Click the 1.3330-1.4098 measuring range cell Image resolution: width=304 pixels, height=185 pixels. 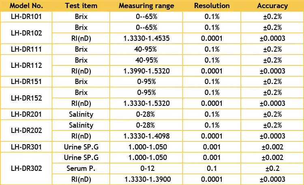coord(146,136)
